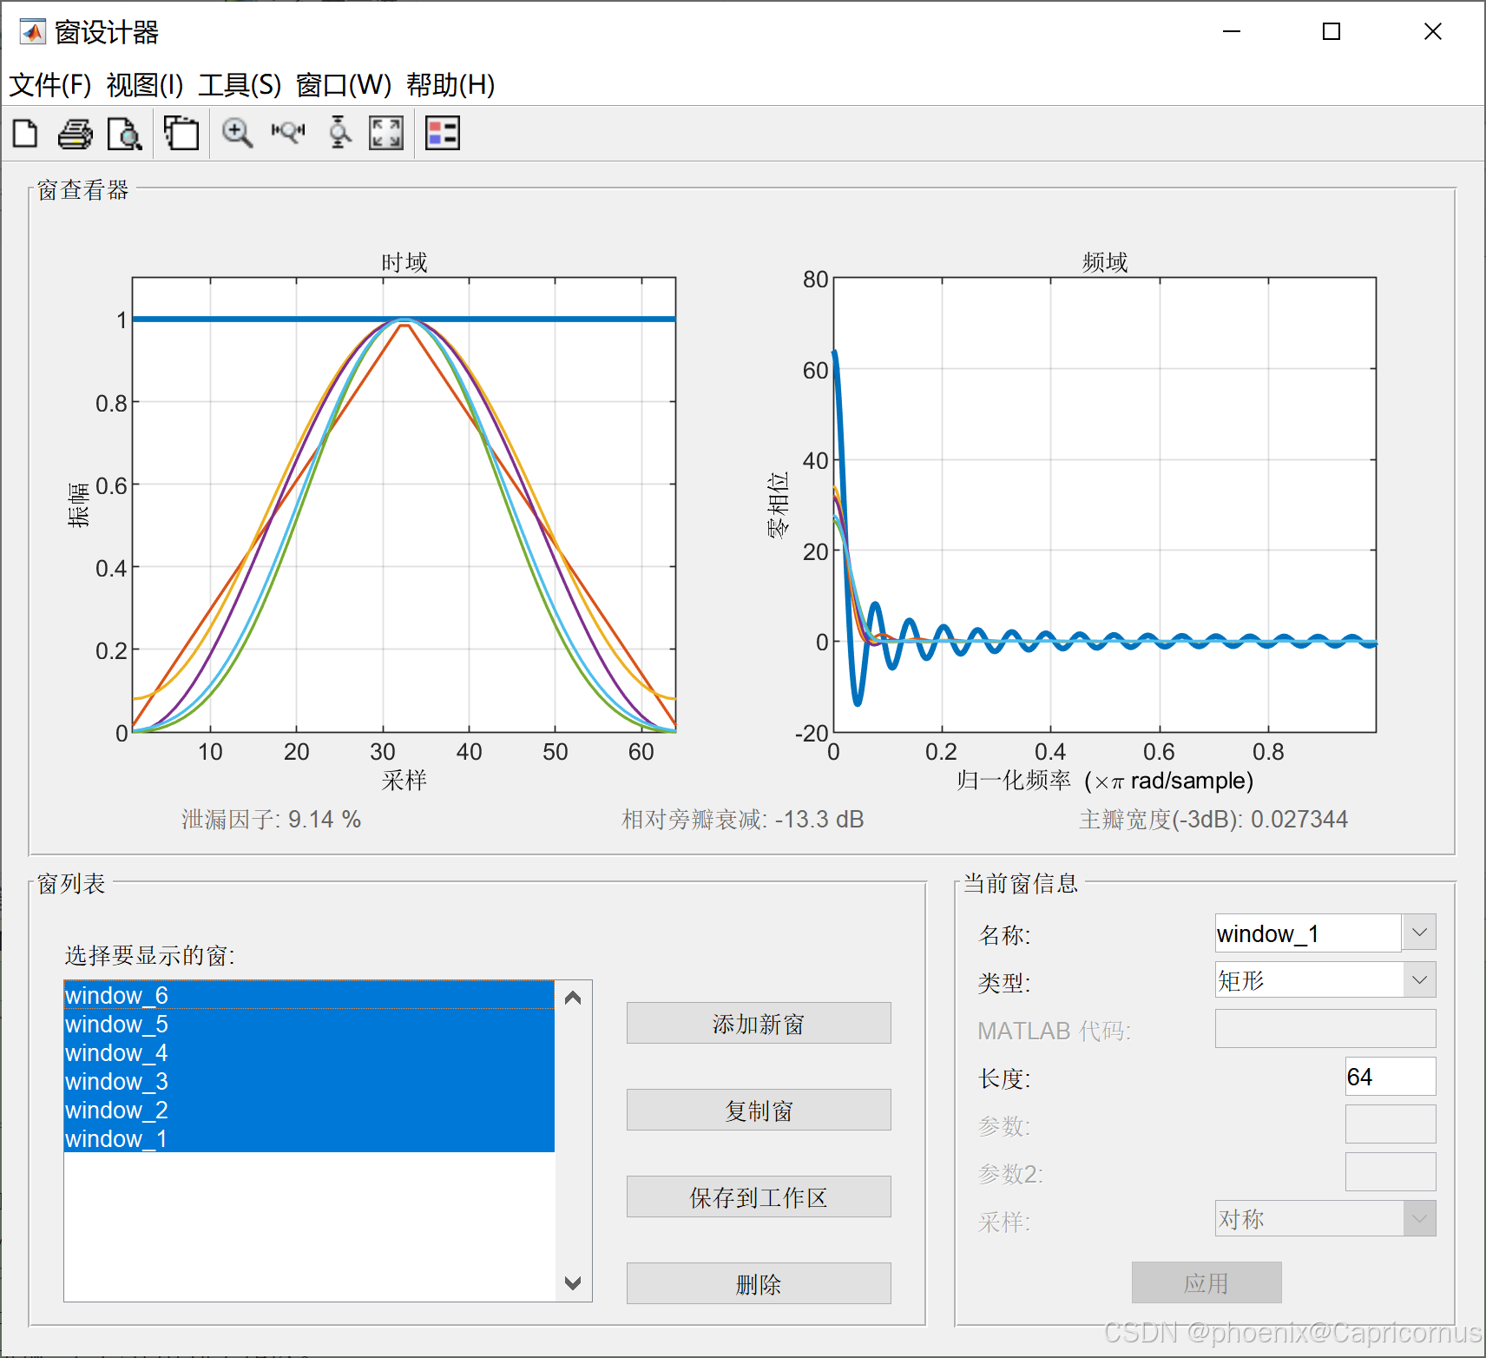Viewport: 1486px width, 1358px height.
Task: Click the full view toolbar icon
Action: pos(386,134)
